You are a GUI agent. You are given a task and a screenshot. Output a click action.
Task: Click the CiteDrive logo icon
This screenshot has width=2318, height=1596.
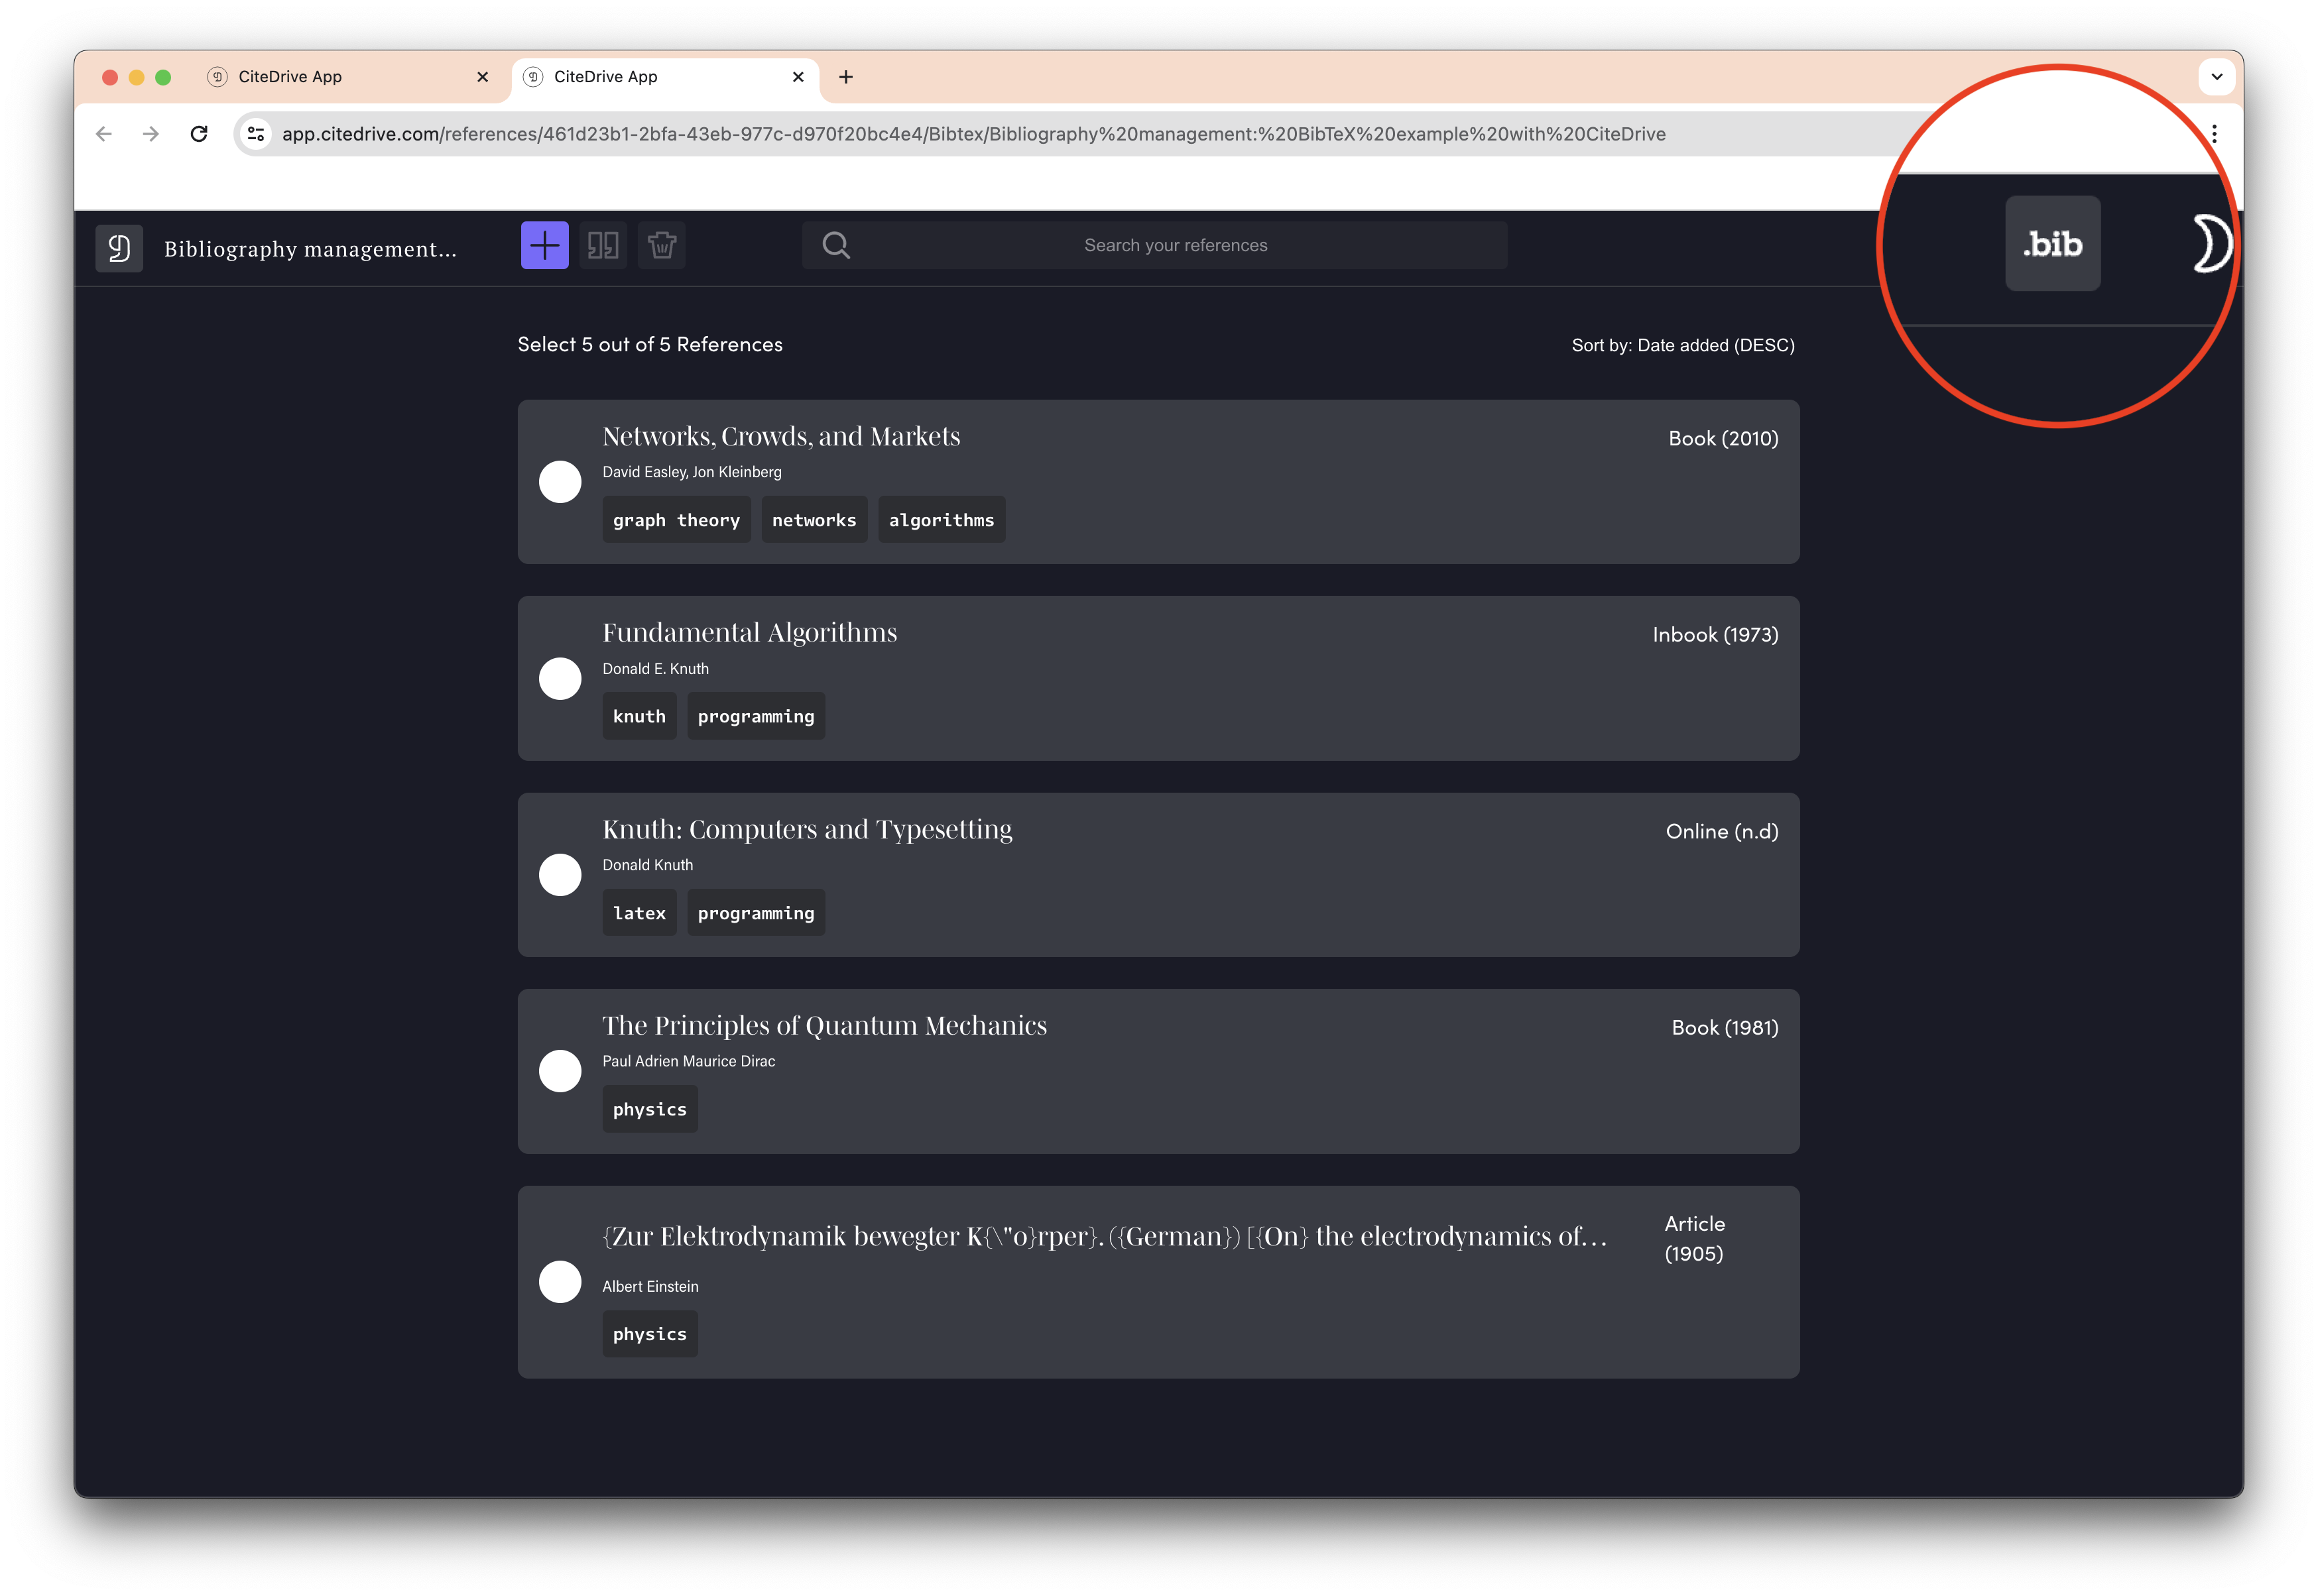119,248
